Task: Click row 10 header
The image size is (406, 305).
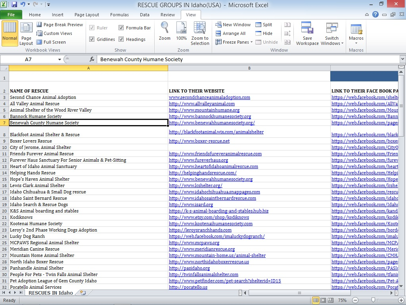Action: click(4, 147)
